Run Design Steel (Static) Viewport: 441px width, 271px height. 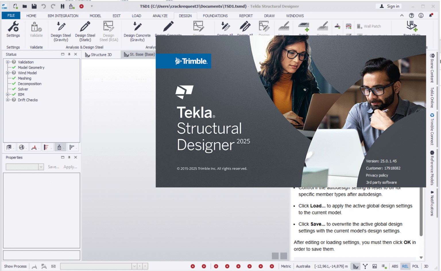(85, 32)
